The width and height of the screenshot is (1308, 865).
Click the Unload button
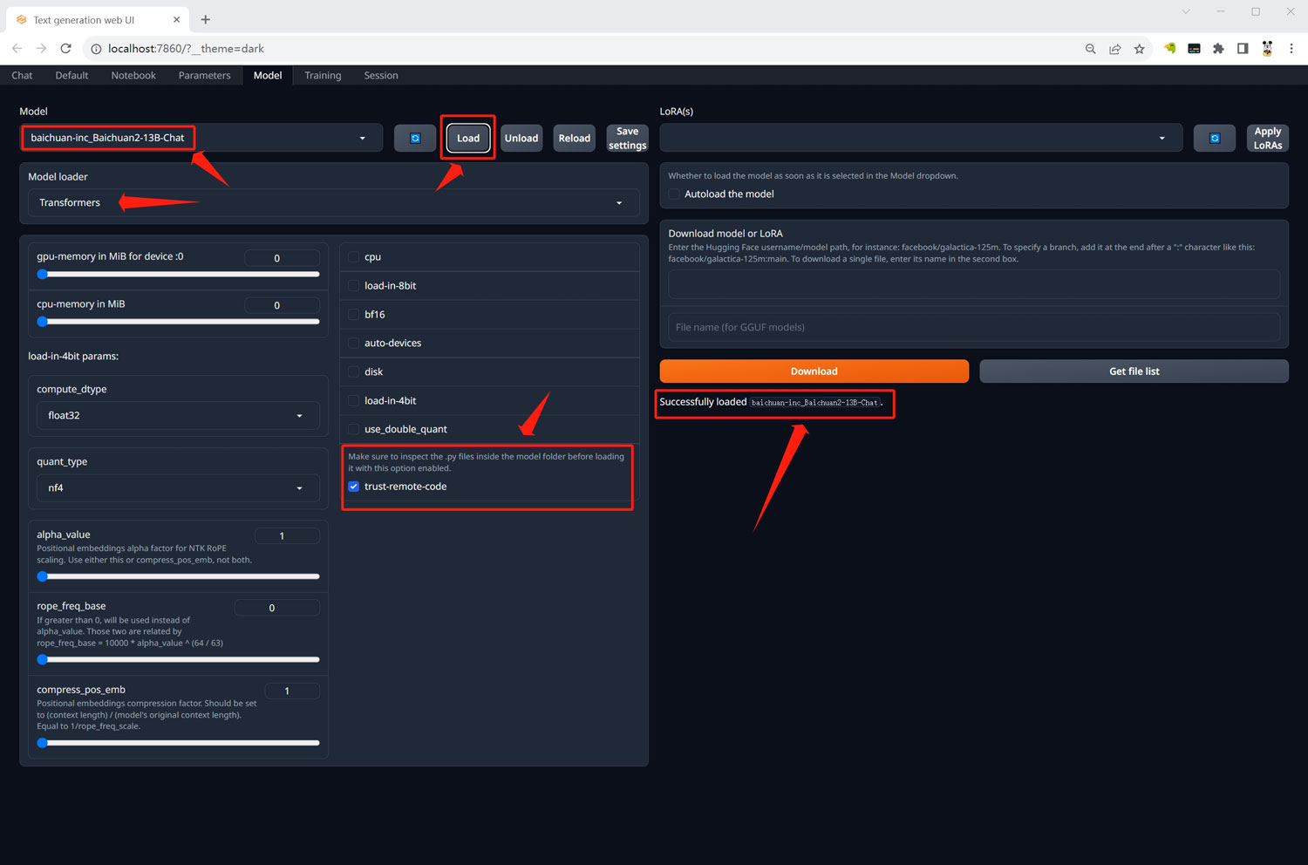(x=521, y=138)
